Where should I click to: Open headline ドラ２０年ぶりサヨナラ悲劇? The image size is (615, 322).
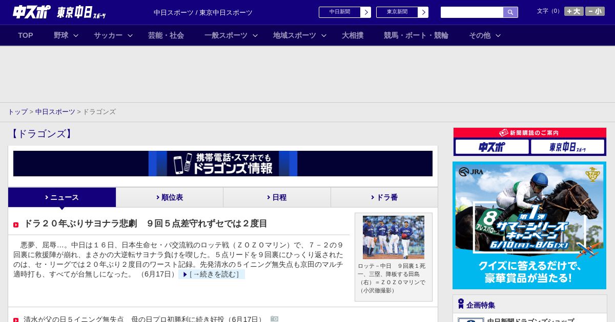146,223
